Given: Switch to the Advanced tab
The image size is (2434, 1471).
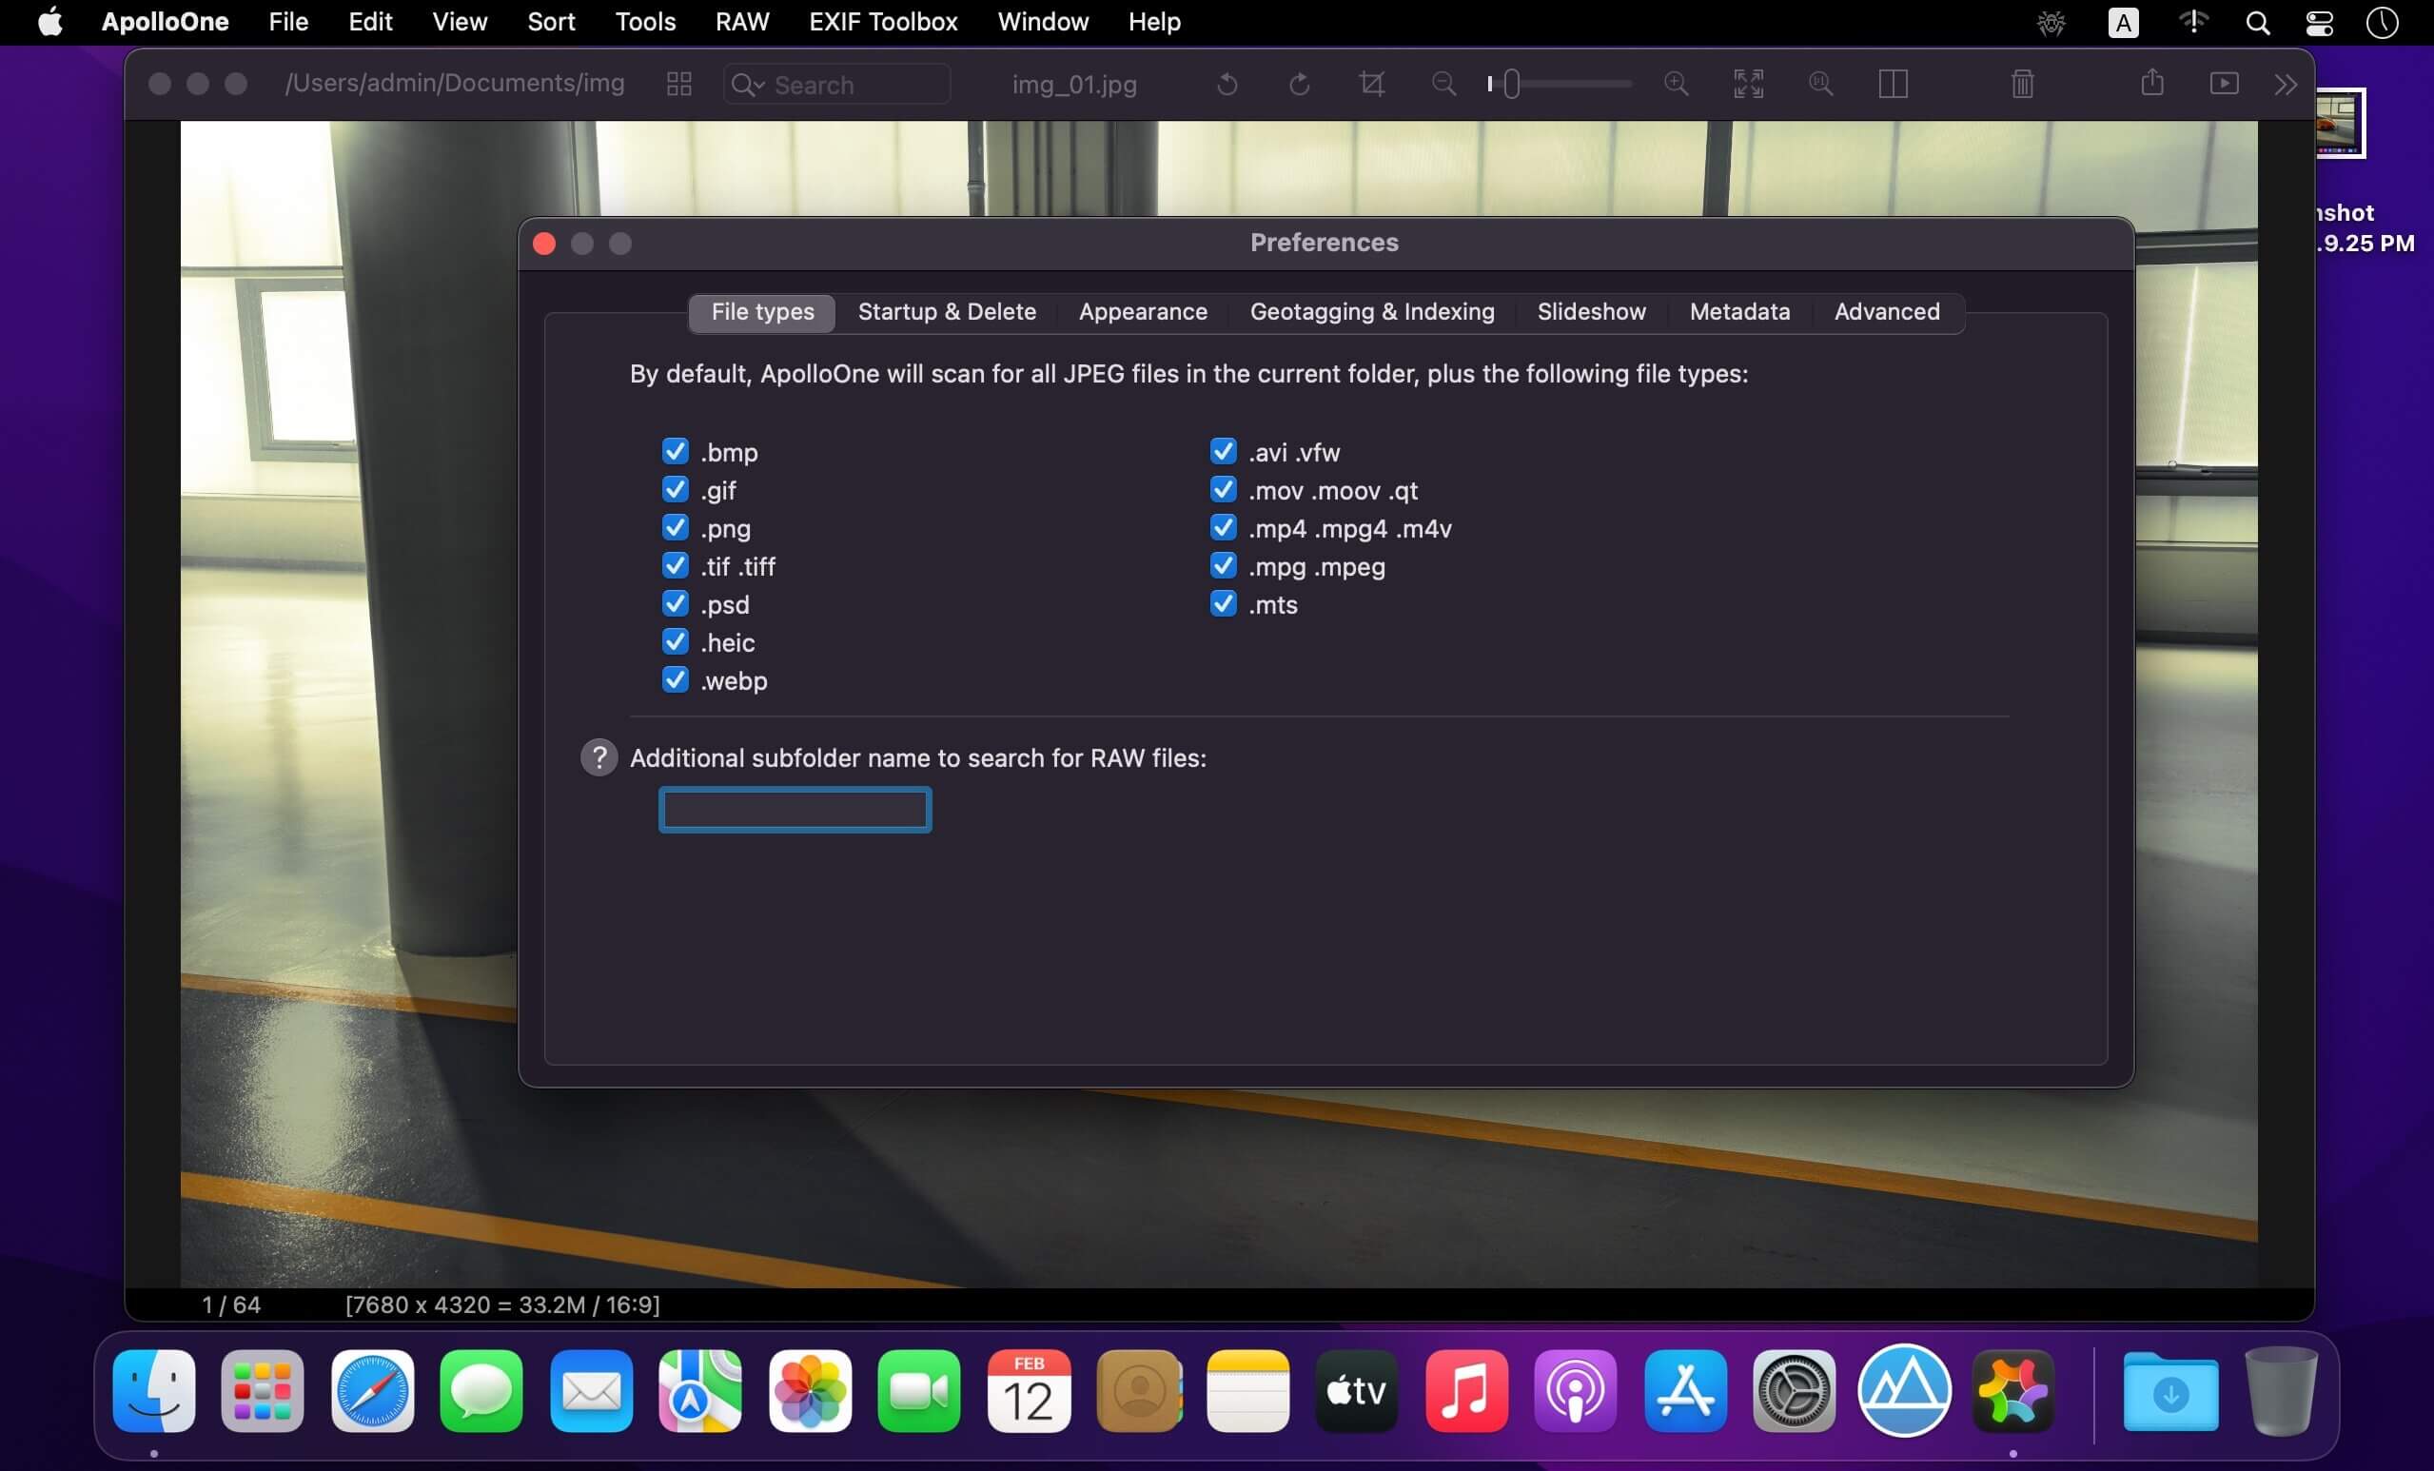Looking at the screenshot, I should pos(1887,312).
